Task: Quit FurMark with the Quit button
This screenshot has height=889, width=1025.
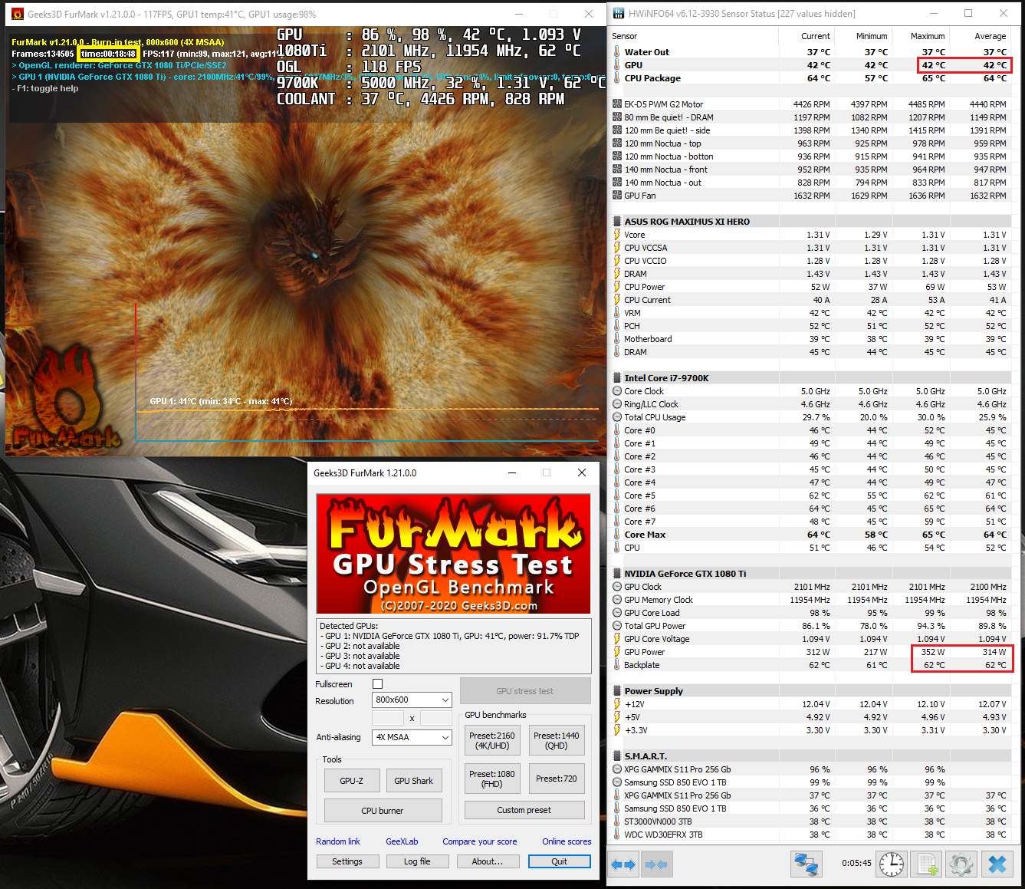Action: pos(560,861)
